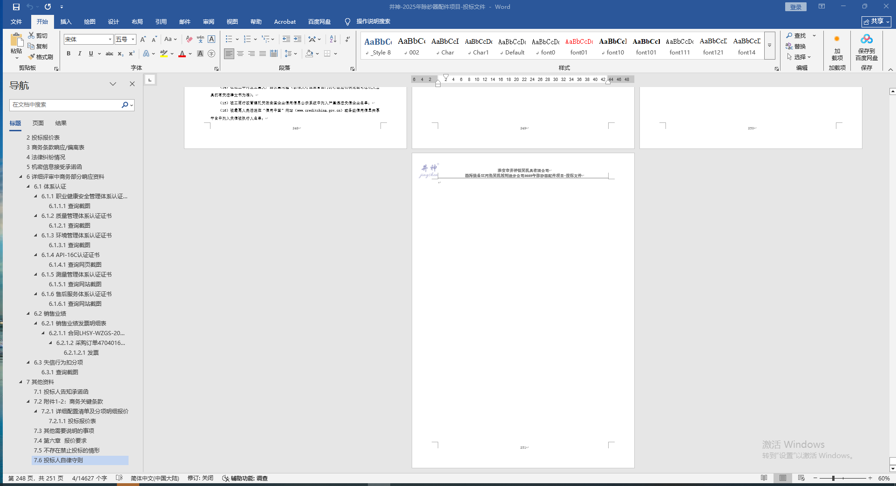This screenshot has width=896, height=486.
Task: Collapse the 7 其他资料 heading
Action: pos(21,382)
